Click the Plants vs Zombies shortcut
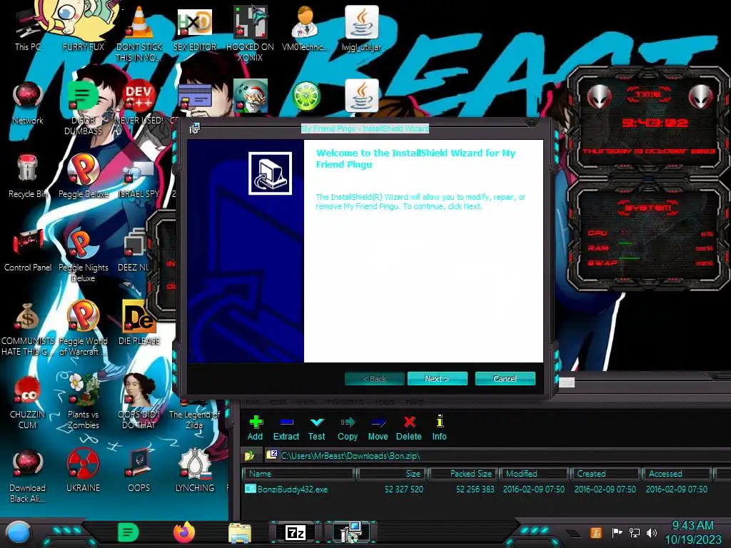731x548 pixels. pos(83,402)
